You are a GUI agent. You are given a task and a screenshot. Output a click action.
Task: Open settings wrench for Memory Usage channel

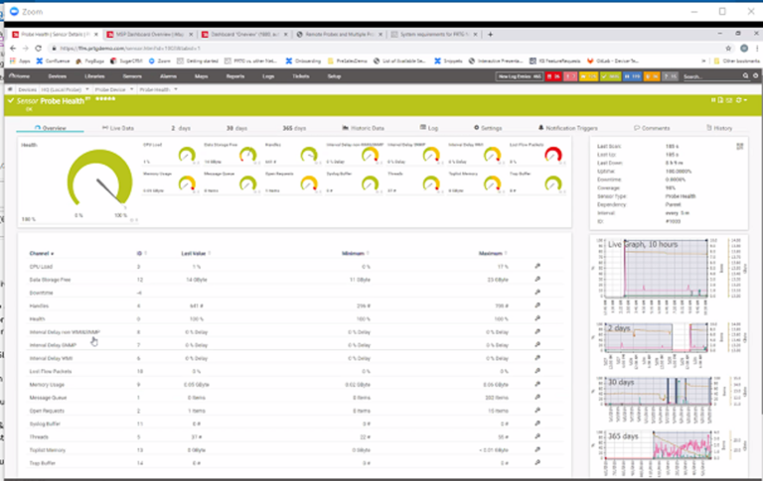[537, 385]
